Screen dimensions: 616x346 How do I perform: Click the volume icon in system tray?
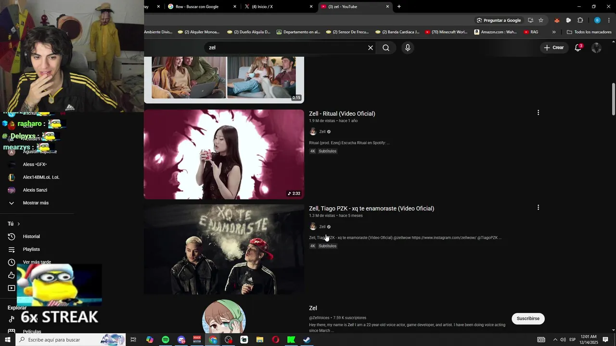point(563,340)
